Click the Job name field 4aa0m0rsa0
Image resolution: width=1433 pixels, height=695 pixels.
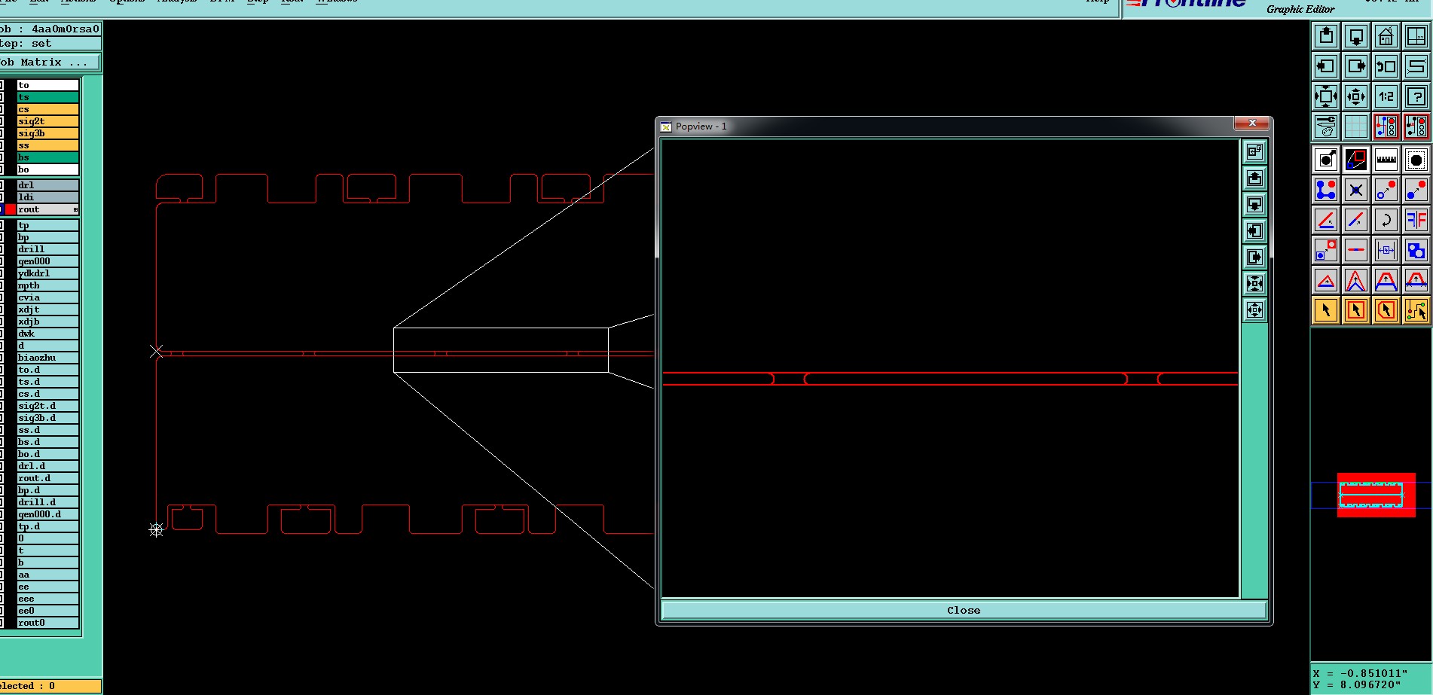pyautogui.click(x=50, y=29)
